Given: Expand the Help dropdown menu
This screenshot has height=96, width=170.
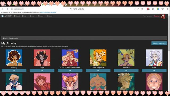Looking at the screenshot, I should click(25, 16).
